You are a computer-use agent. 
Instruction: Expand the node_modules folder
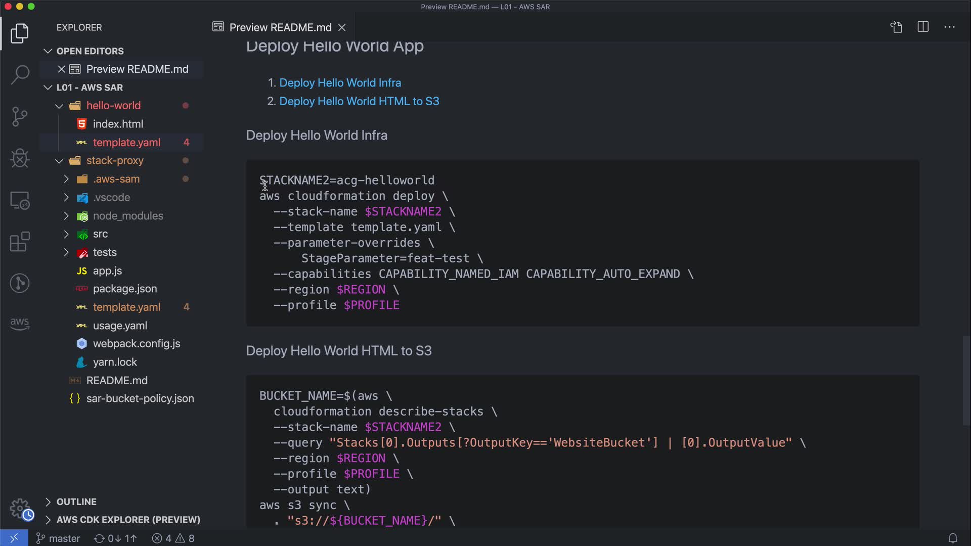point(66,216)
